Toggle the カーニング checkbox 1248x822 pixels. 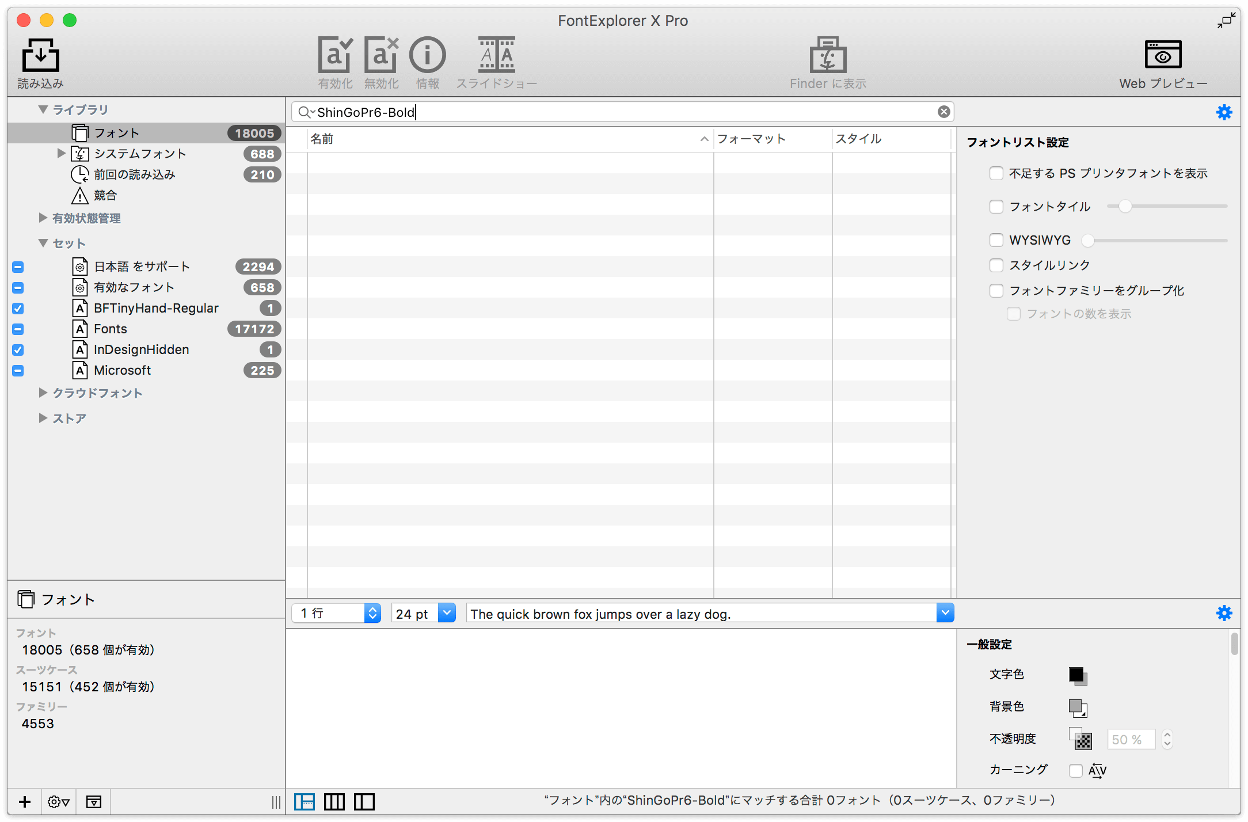coord(1076,770)
